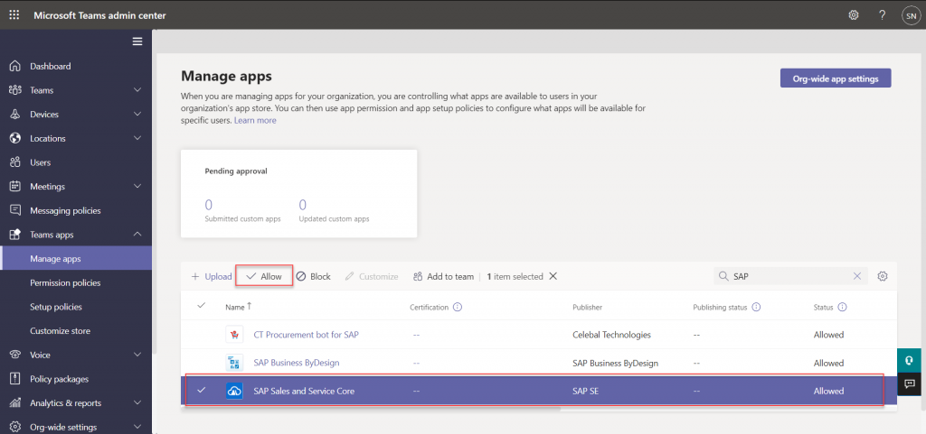Click the Allow toolbar button
The width and height of the screenshot is (926, 434).
tap(265, 276)
